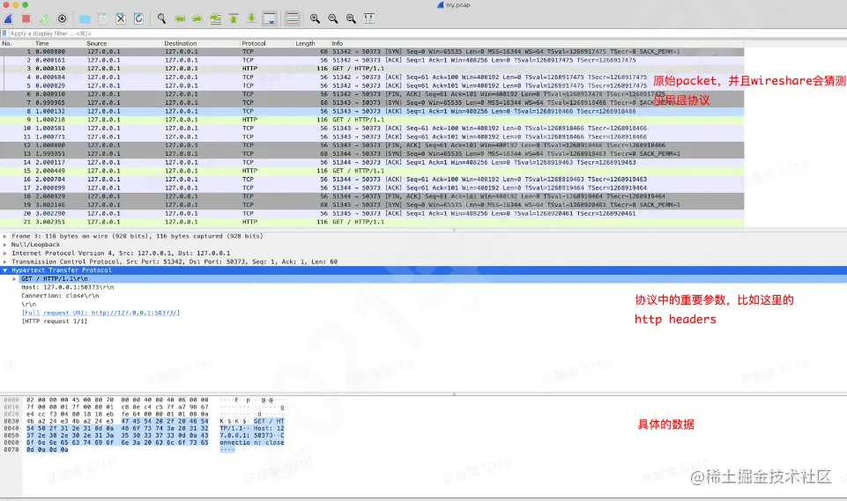The width and height of the screenshot is (847, 501).
Task: Toggle packet list colorization
Action: click(293, 18)
